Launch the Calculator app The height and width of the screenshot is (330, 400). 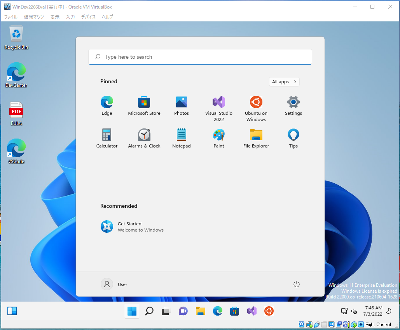tap(107, 139)
